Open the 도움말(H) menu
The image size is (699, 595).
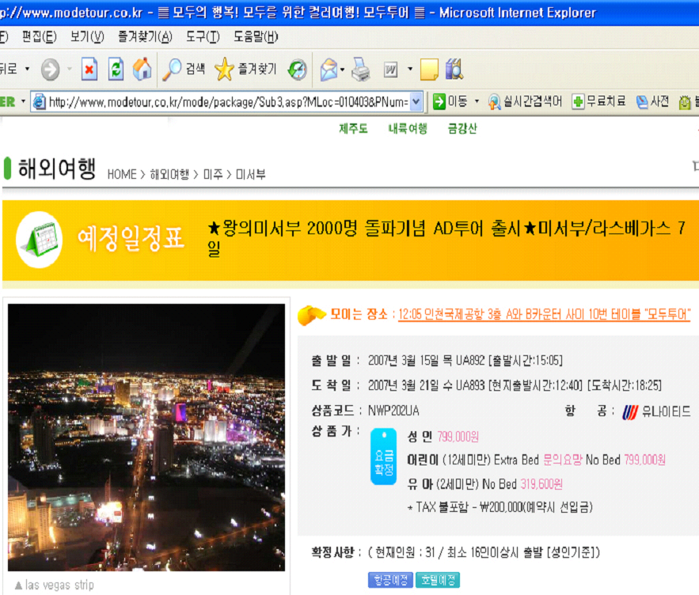point(256,37)
